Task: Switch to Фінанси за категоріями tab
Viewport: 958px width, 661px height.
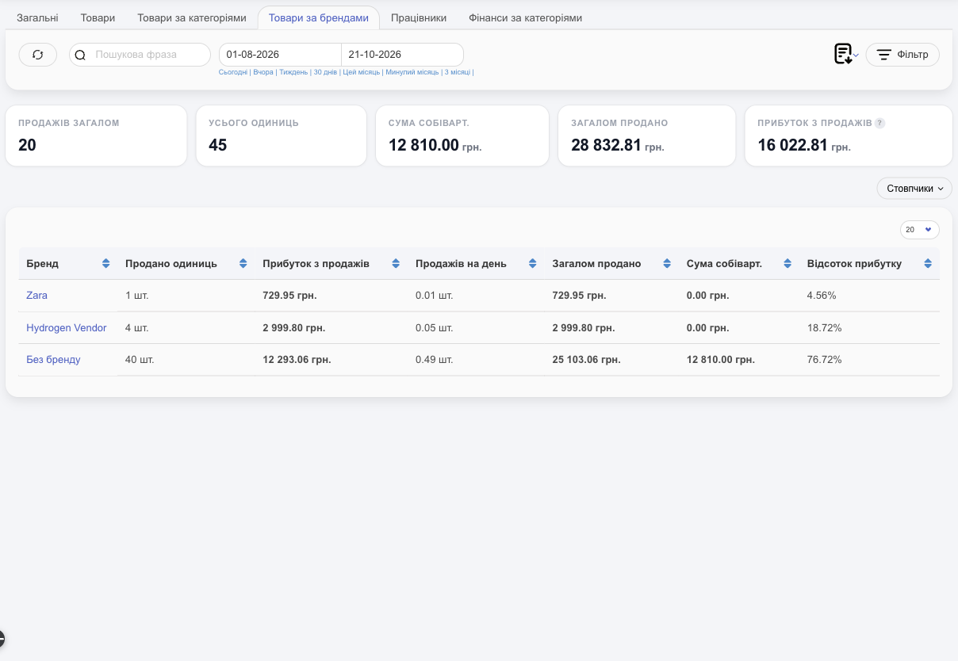Action: click(526, 17)
